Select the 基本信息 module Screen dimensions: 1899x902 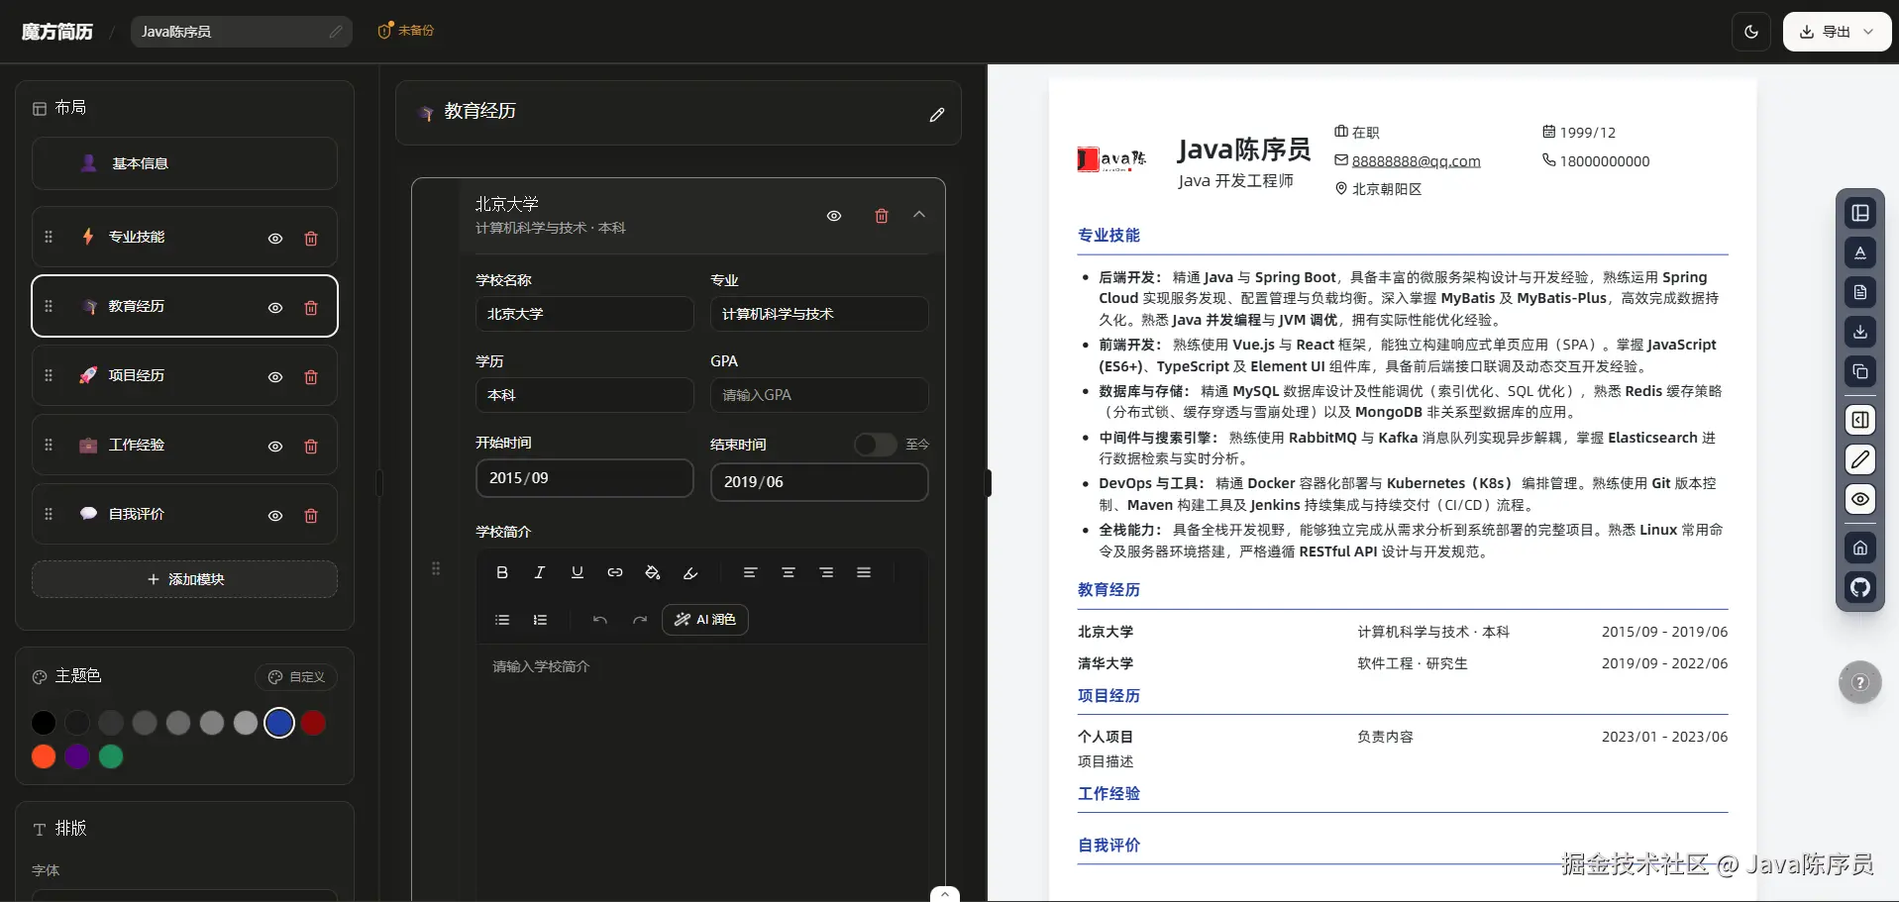[x=185, y=163]
